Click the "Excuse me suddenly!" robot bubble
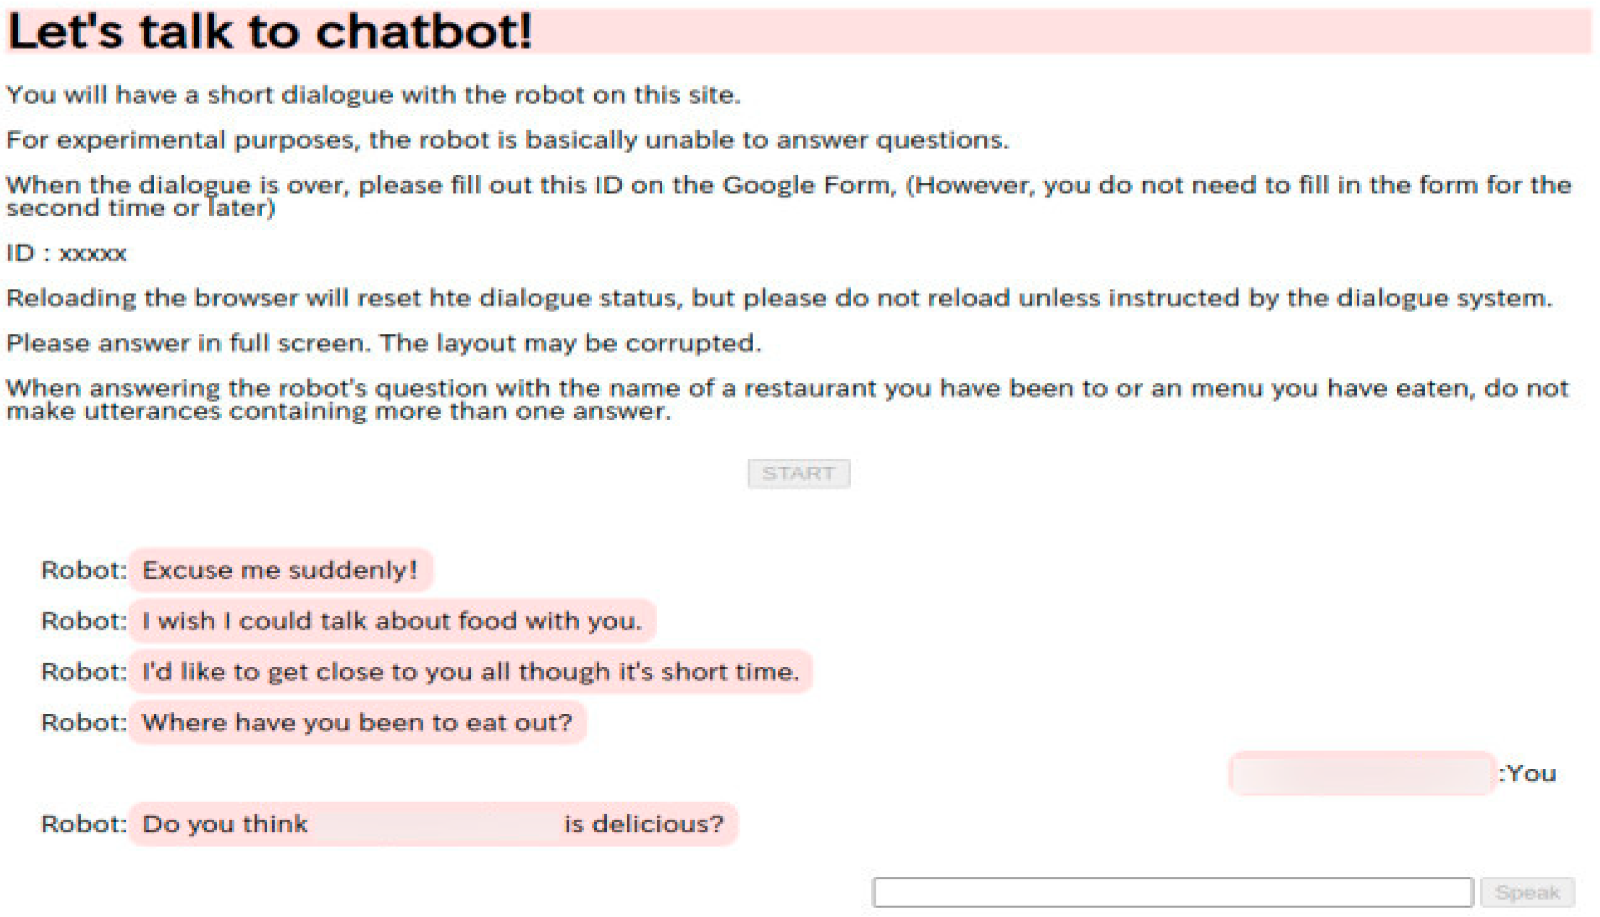The image size is (1600, 917). (280, 570)
